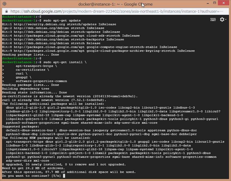The image size is (231, 181).
Task: Maximize the Chrome SSH window
Action: point(215,3)
